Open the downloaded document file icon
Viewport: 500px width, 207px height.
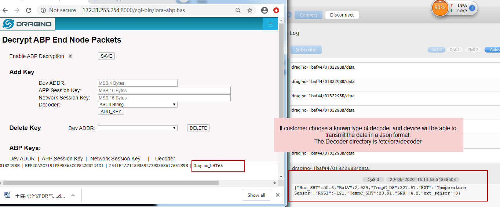[x=7, y=195]
